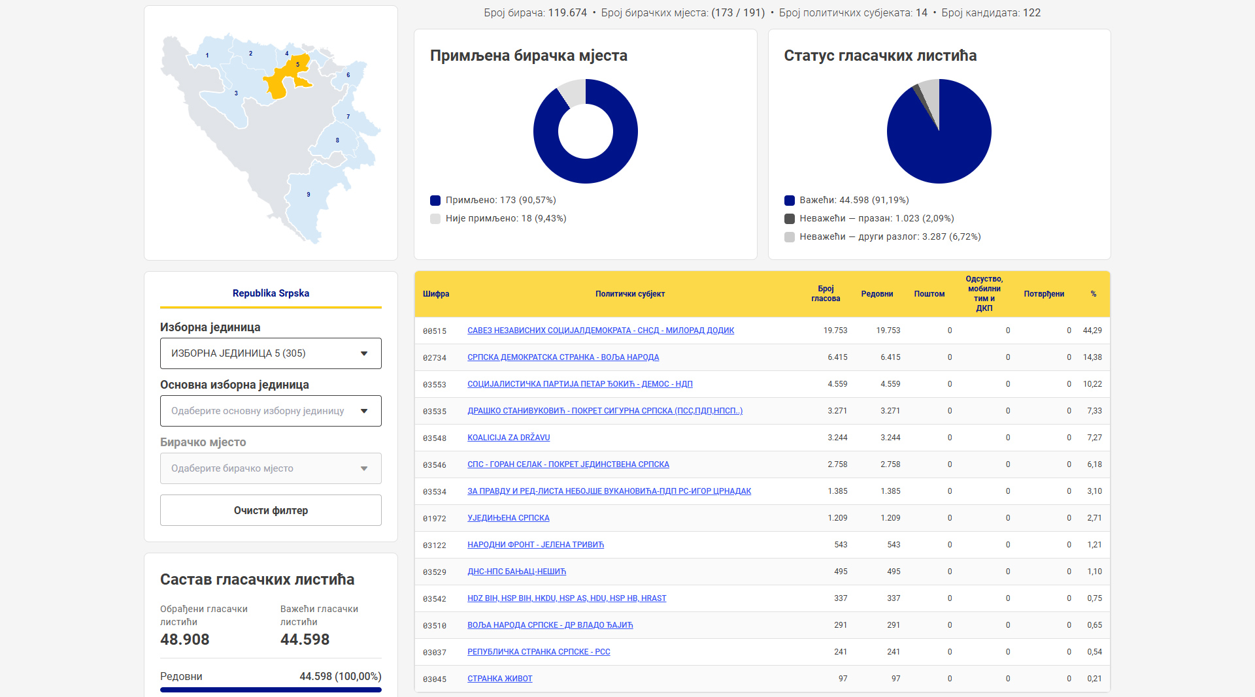This screenshot has width=1255, height=697.
Task: Open the Драшко Станивуковић party link
Action: (x=605, y=411)
